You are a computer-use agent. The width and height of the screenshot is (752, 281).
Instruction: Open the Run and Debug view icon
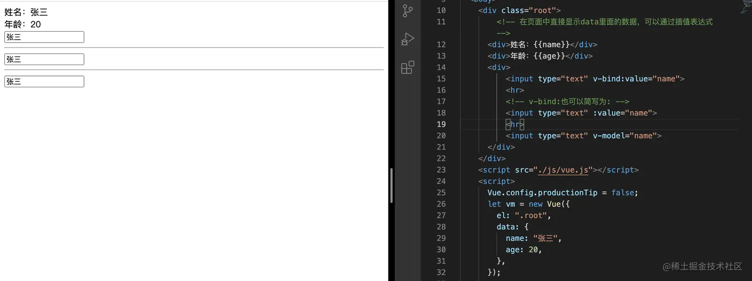coord(407,39)
